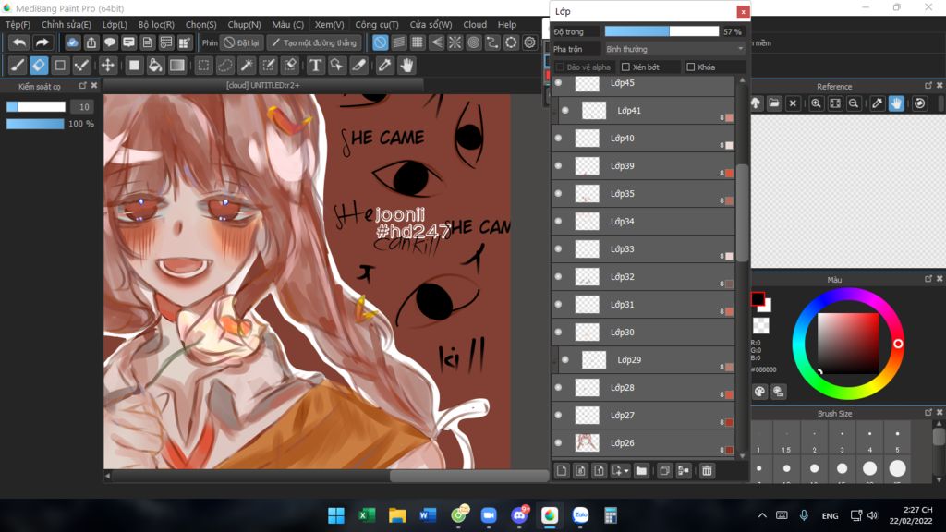The image size is (946, 532).
Task: Enable circle snap guide
Action: [x=474, y=42]
